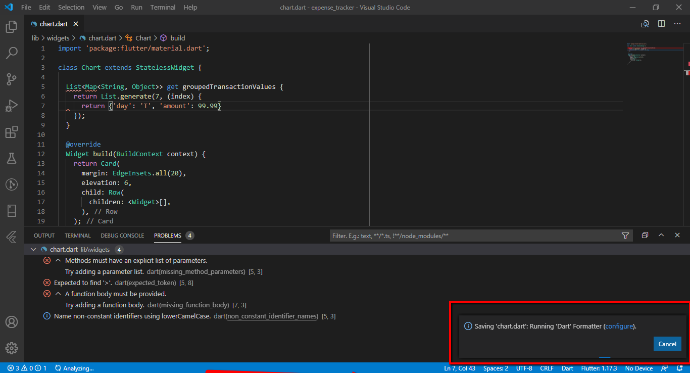Open the Explorer view in the activity bar

11,26
